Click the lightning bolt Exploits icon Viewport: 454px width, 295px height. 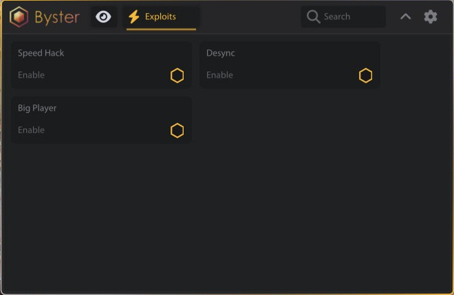134,17
